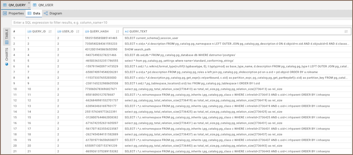Click the Diagram tab icon
Viewport: 353px width, 155px height.
(x=46, y=13)
